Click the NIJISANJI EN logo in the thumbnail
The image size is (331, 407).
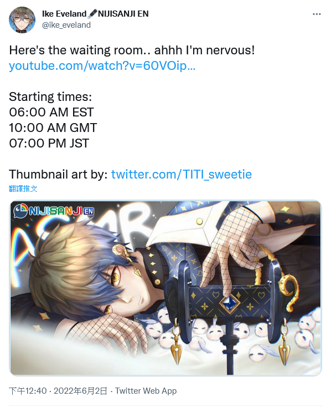pyautogui.click(x=54, y=211)
